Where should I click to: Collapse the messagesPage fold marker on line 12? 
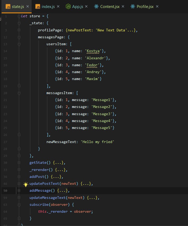[19, 37]
